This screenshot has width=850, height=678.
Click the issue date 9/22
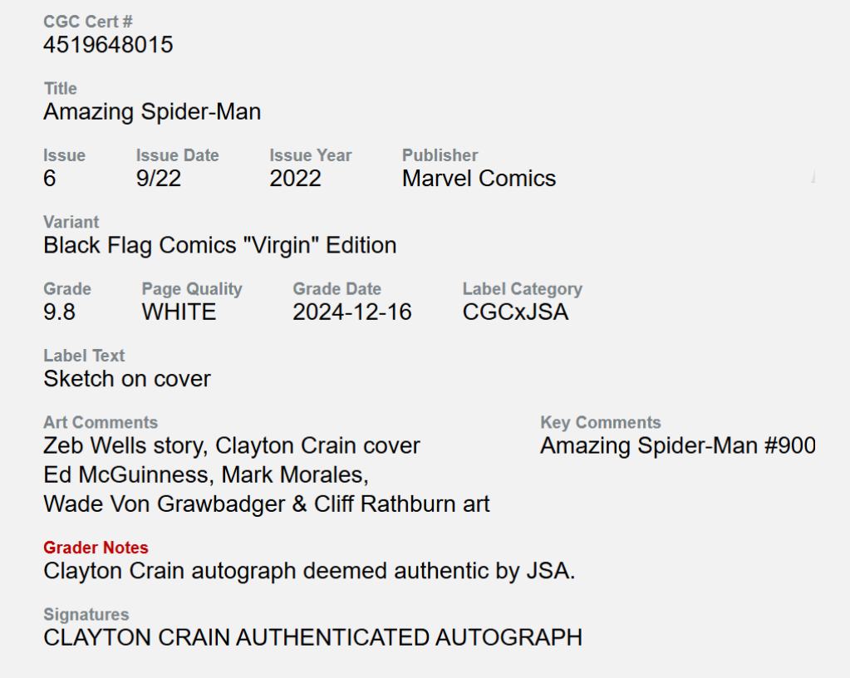pyautogui.click(x=159, y=179)
